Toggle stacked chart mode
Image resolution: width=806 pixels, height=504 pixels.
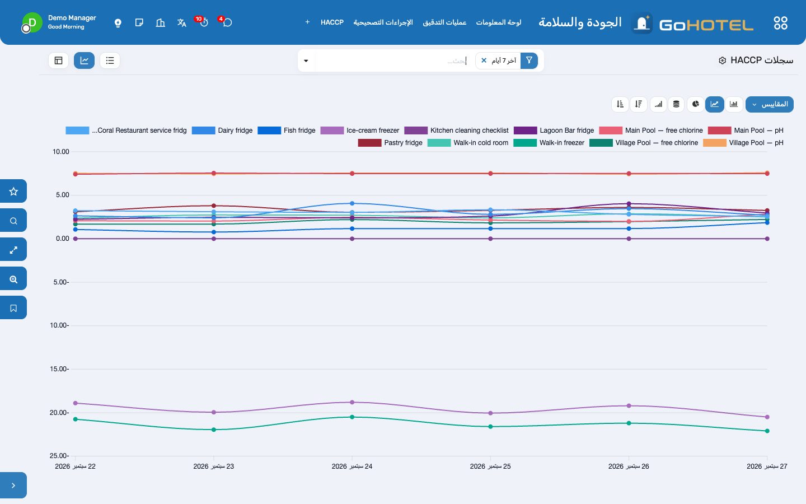click(x=676, y=104)
